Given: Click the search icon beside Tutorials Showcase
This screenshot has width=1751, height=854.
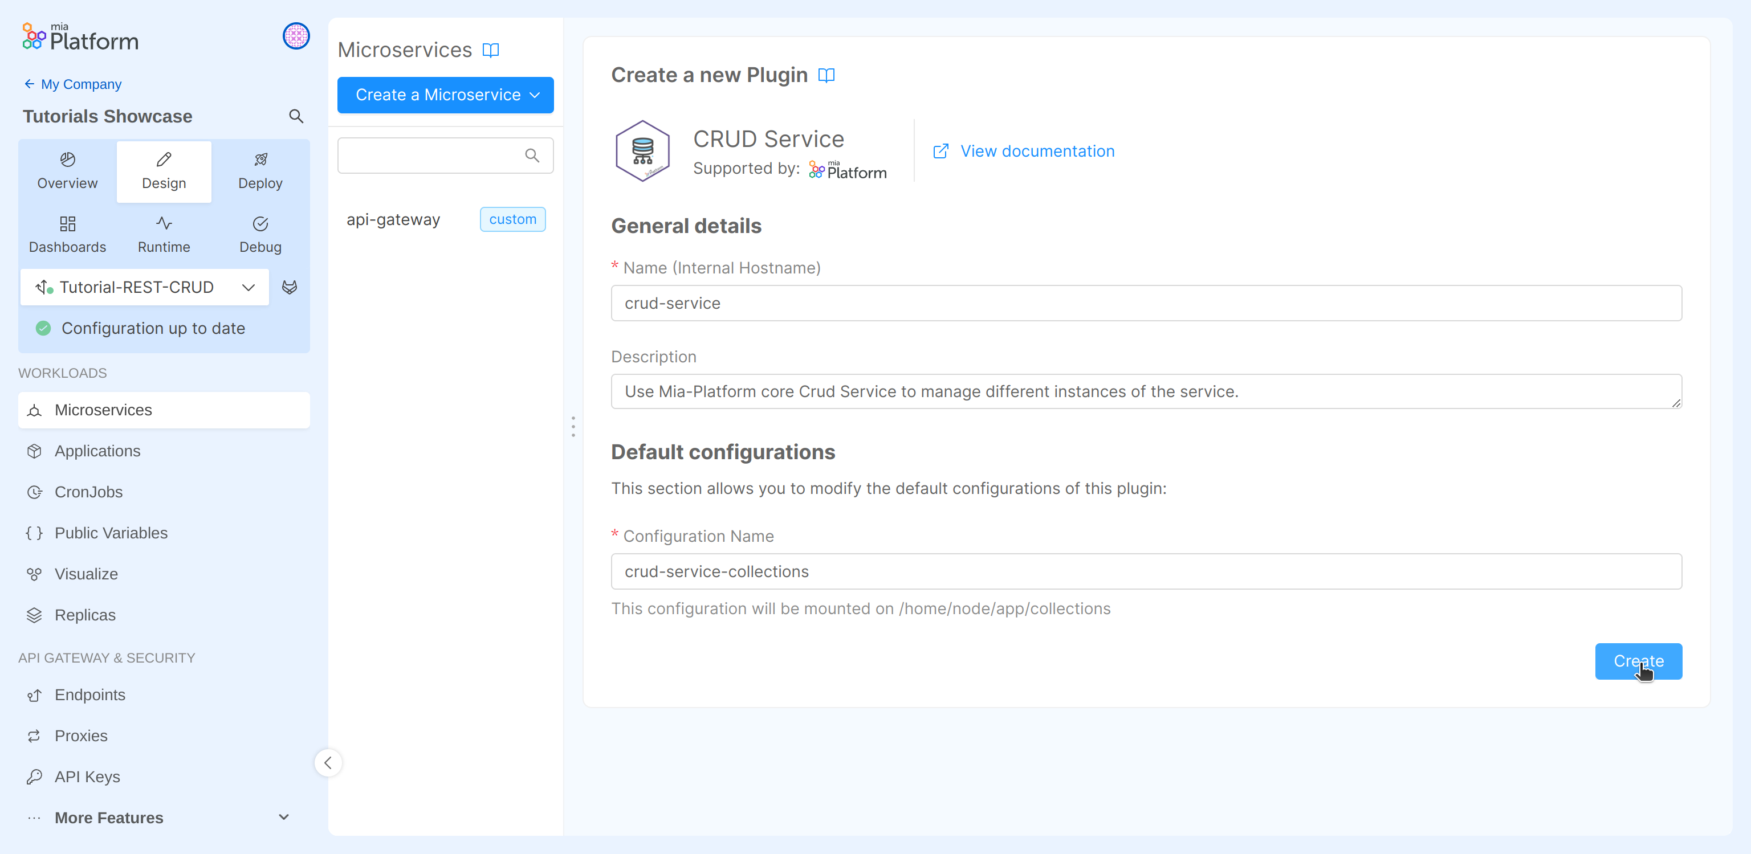Looking at the screenshot, I should [x=296, y=116].
